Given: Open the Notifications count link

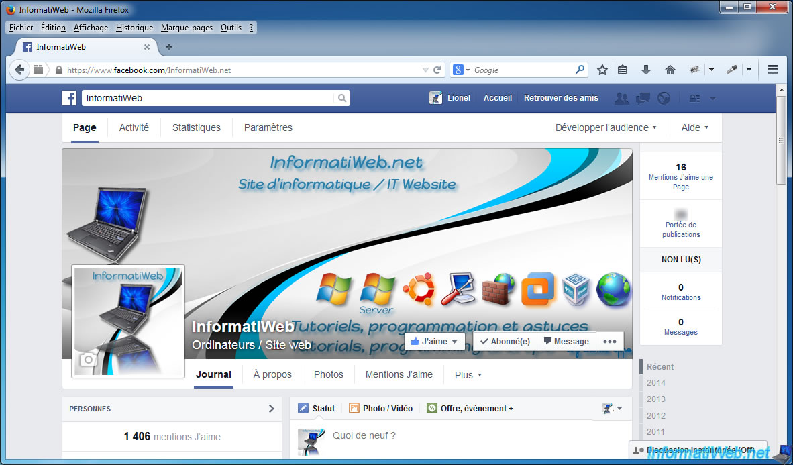Looking at the screenshot, I should (x=681, y=292).
